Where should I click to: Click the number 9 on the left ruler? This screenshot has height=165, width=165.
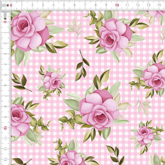5,117
